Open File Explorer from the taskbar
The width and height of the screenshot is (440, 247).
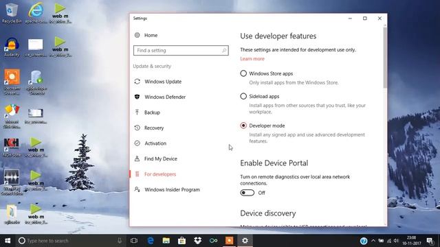(166, 241)
